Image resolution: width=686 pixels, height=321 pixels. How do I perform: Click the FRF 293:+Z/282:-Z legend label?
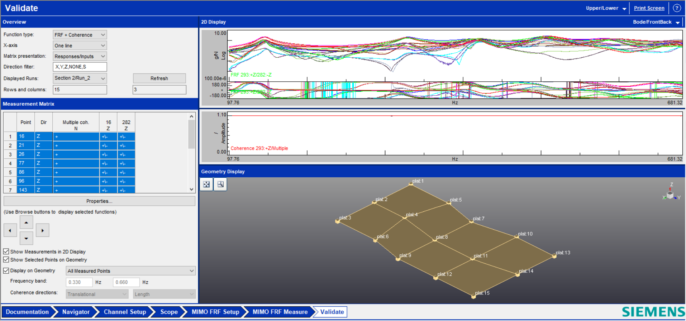click(x=251, y=75)
